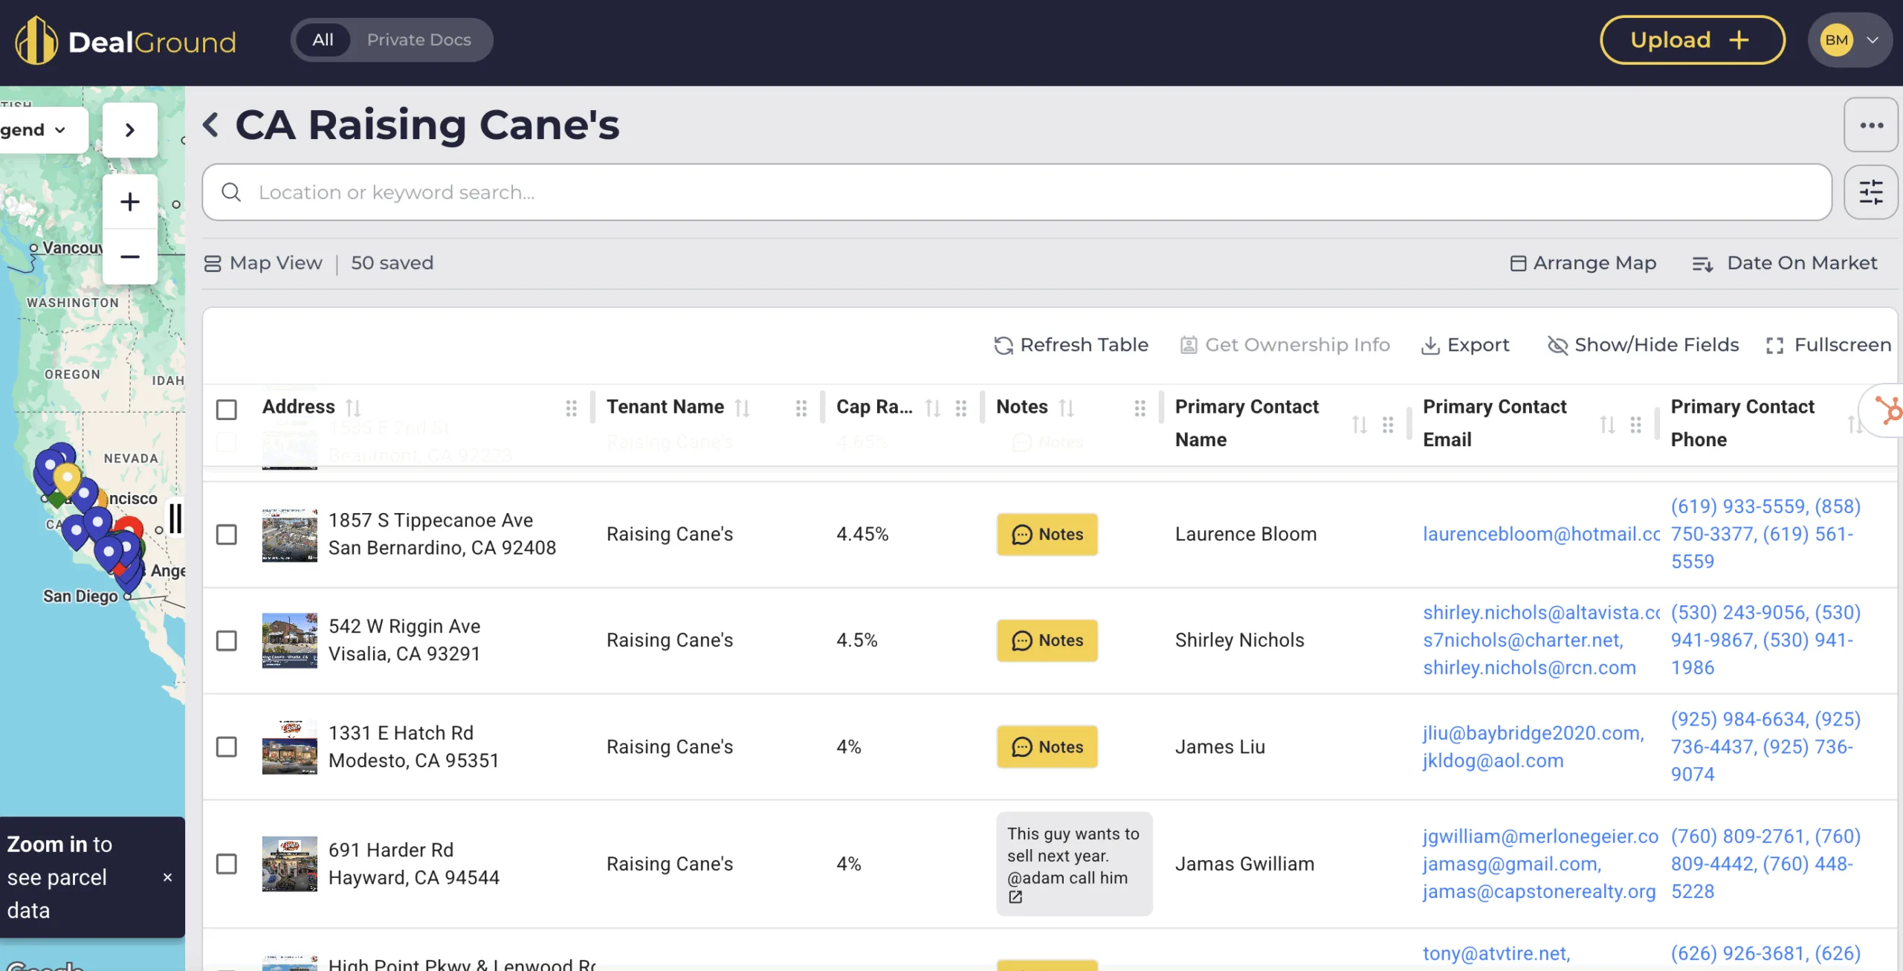Click the Upload button
Image resolution: width=1903 pixels, height=971 pixels.
pos(1692,40)
